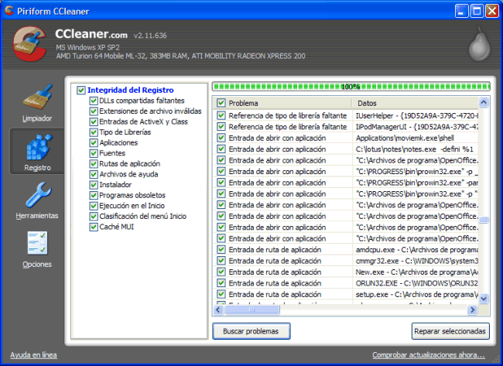Select row with New.exe data

click(345, 272)
